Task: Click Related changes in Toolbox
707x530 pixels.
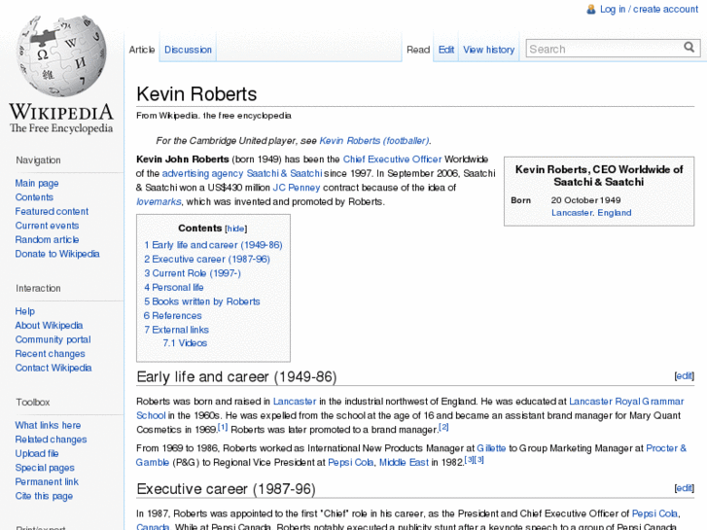Action: (51, 440)
